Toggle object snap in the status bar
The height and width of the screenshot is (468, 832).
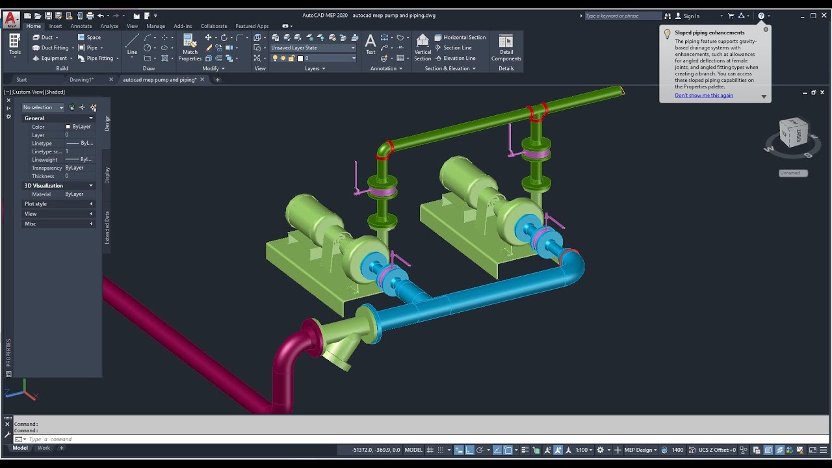pos(508,450)
